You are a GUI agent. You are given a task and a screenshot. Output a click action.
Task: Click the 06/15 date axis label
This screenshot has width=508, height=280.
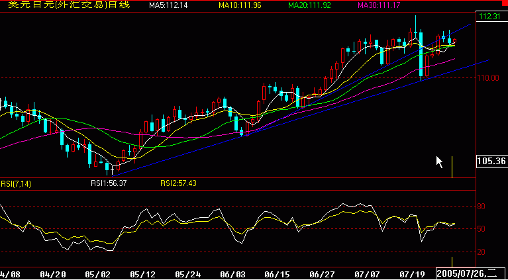[x=278, y=275]
